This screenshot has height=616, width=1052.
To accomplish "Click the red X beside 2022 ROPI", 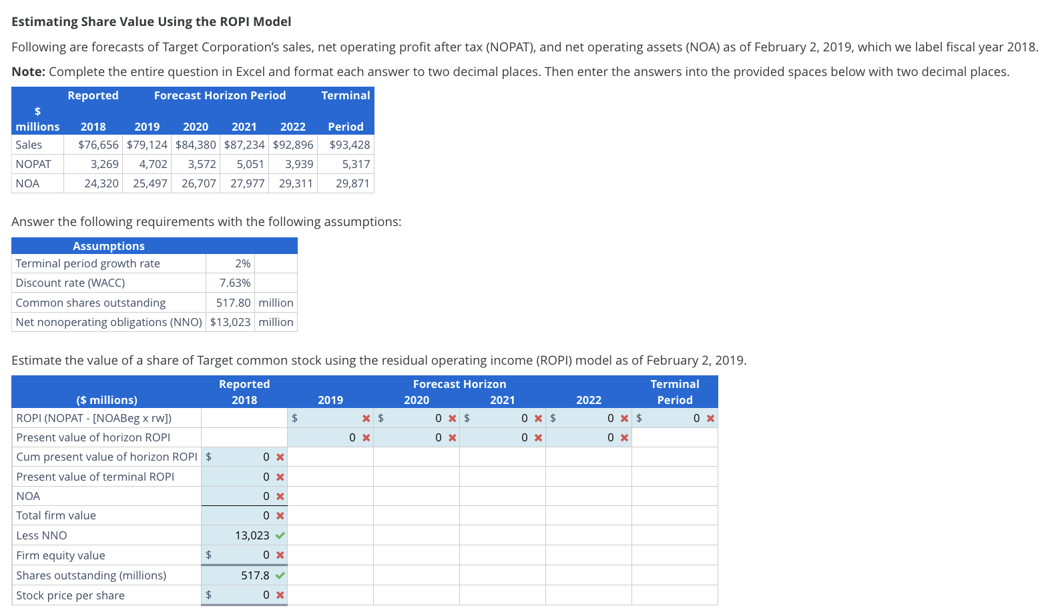I will tap(625, 419).
